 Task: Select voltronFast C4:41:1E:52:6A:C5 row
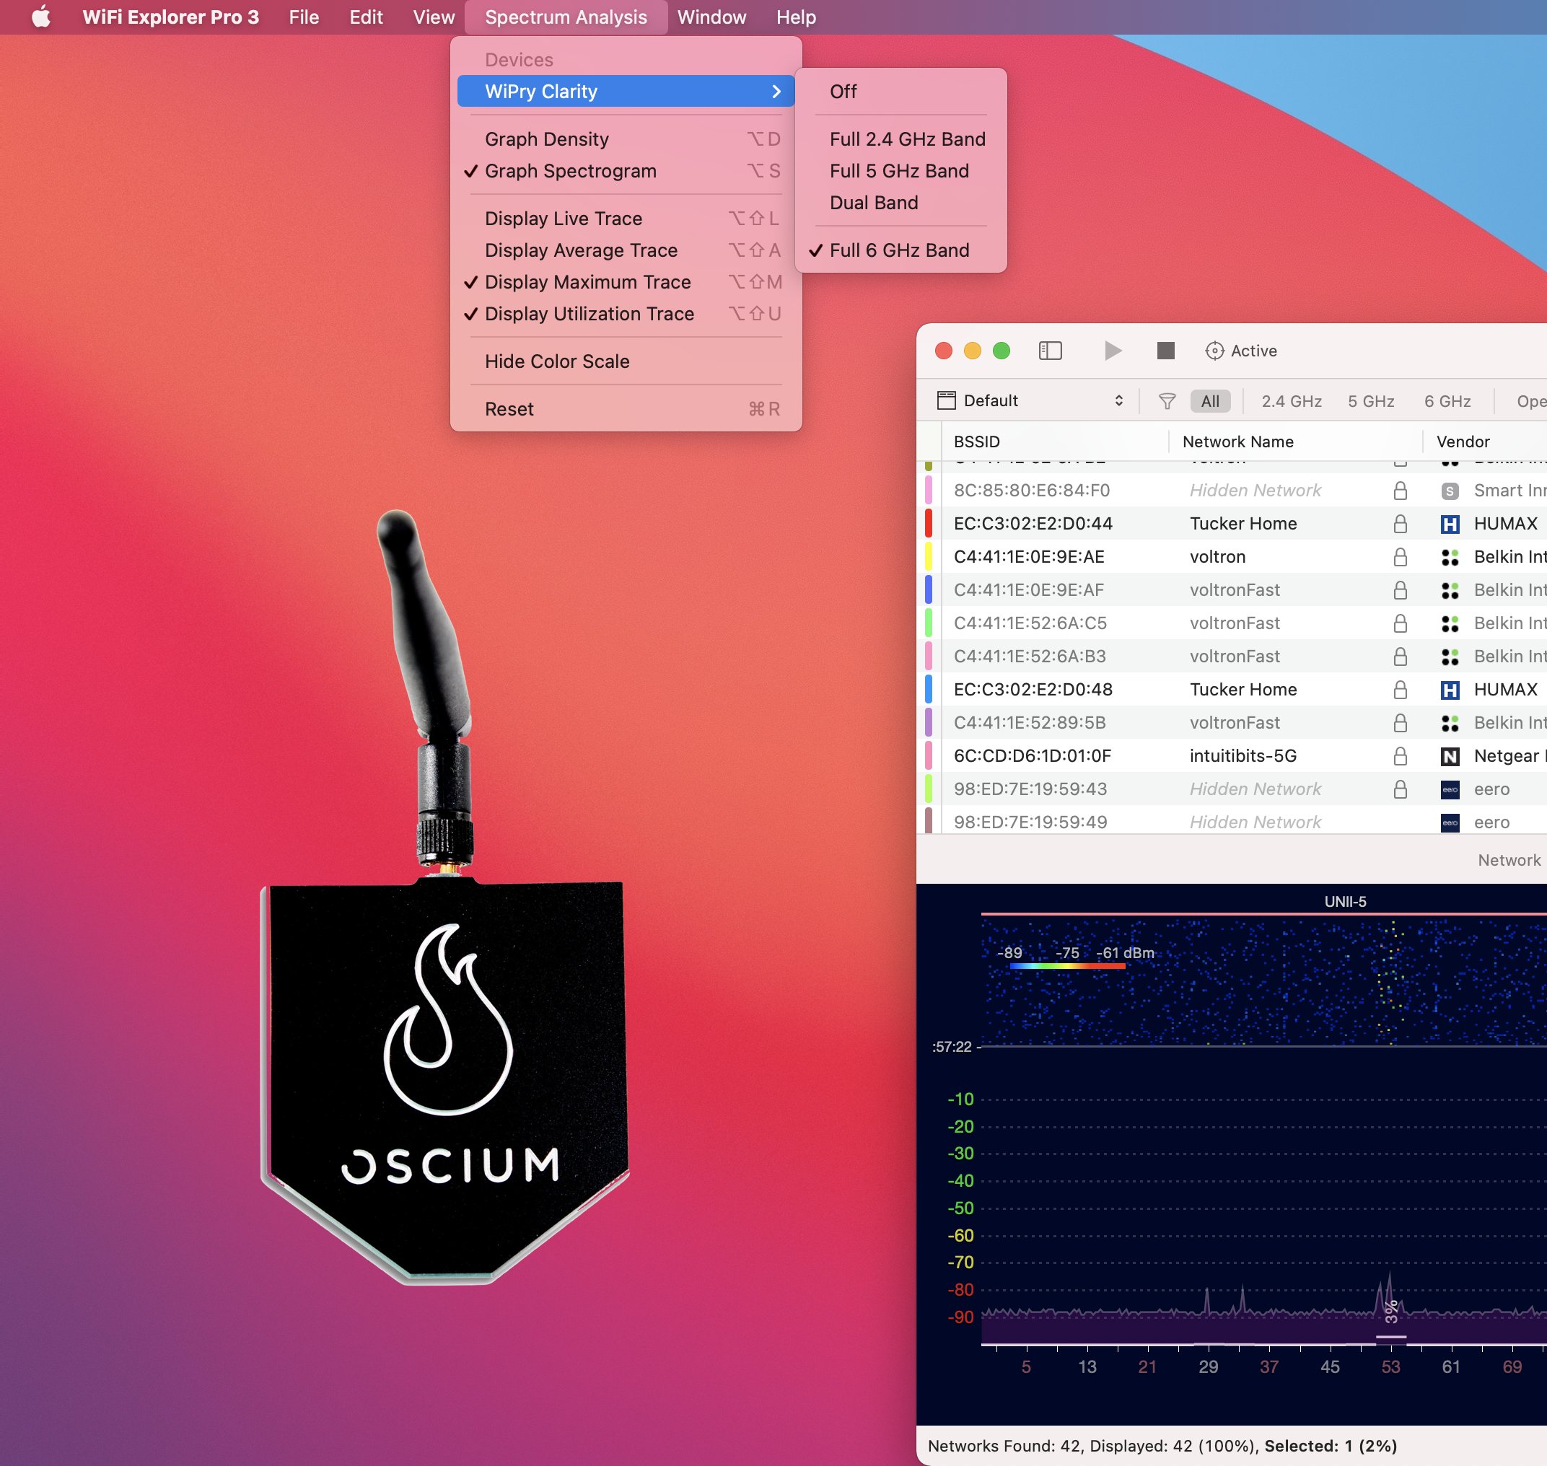click(1231, 623)
